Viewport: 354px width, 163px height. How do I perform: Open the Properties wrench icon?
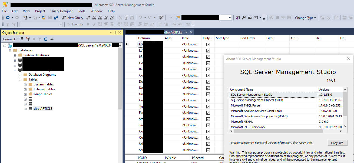coord(243,18)
